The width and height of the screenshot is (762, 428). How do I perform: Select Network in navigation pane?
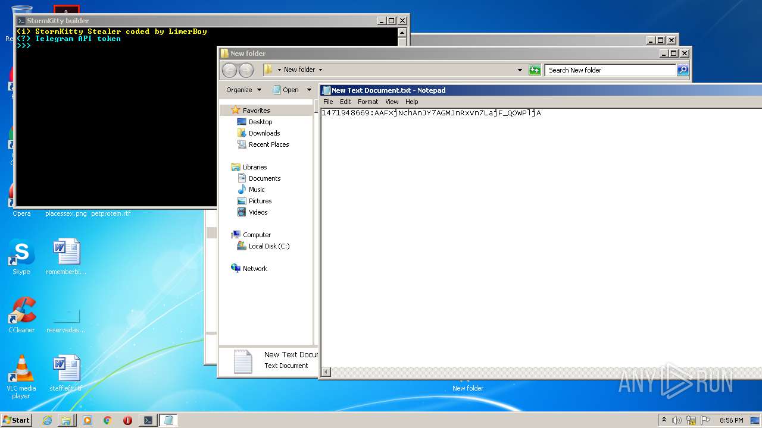[x=255, y=269]
